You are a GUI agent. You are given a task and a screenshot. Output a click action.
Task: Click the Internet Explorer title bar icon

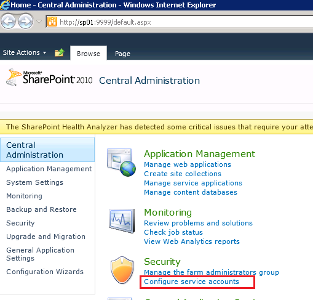click(5, 5)
